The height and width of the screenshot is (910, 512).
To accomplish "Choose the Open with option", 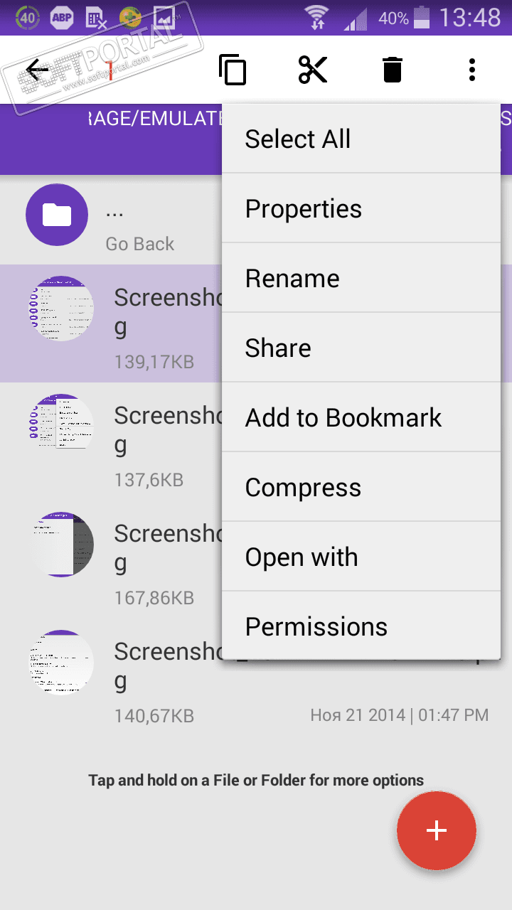I will (x=361, y=557).
